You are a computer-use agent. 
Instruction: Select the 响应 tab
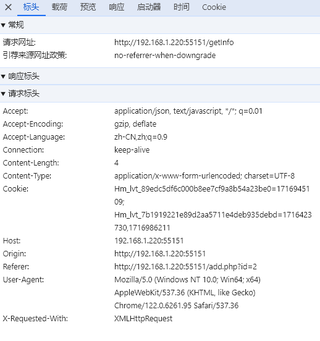pyautogui.click(x=116, y=7)
